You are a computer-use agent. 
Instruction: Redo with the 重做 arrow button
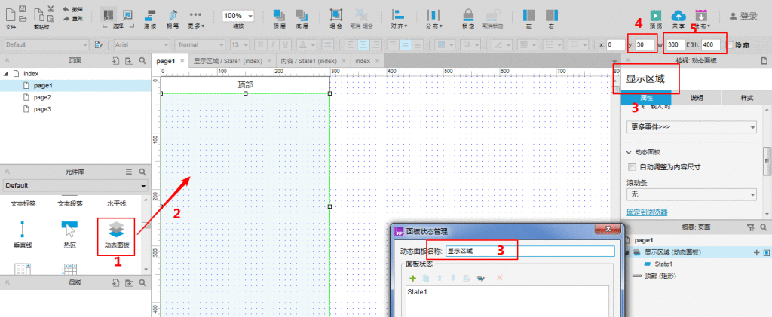click(x=72, y=18)
